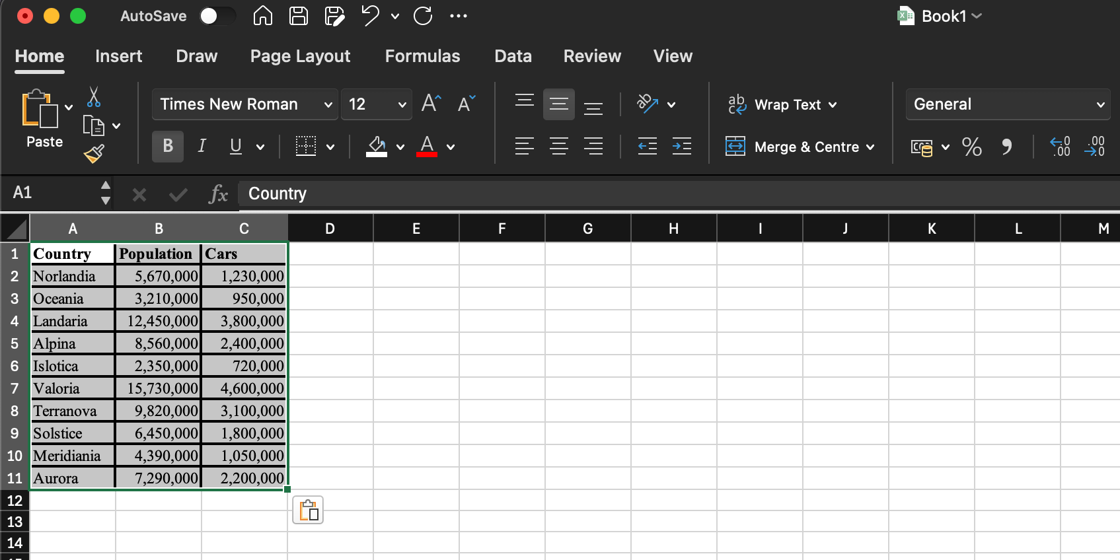Expand Merge & Centre dropdown arrow
The height and width of the screenshot is (560, 1120).
click(870, 147)
